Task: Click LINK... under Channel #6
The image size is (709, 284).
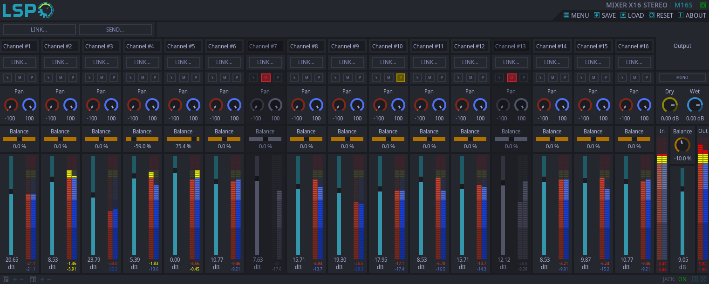Action: (224, 62)
